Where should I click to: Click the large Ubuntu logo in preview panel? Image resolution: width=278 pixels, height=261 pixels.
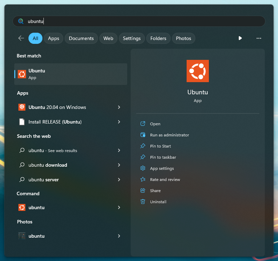[x=198, y=71]
